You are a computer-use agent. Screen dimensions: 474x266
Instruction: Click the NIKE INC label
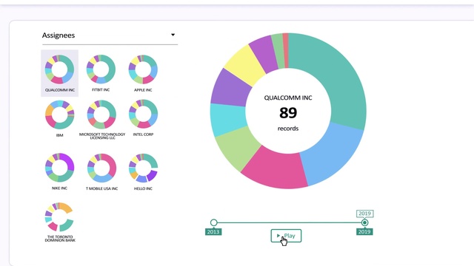(x=59, y=188)
